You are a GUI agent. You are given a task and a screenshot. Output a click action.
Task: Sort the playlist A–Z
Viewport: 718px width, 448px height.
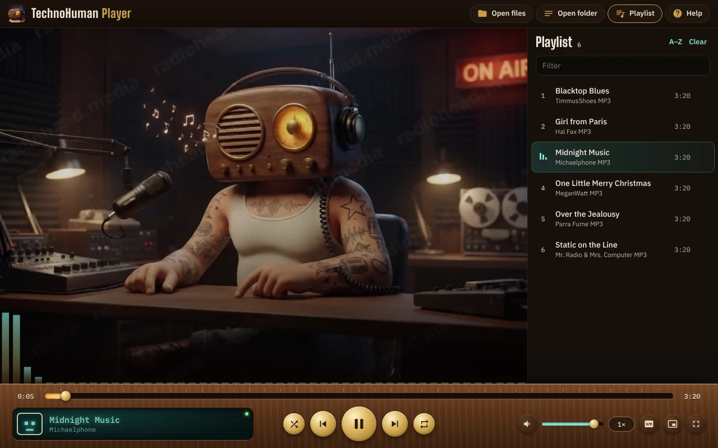(x=675, y=42)
